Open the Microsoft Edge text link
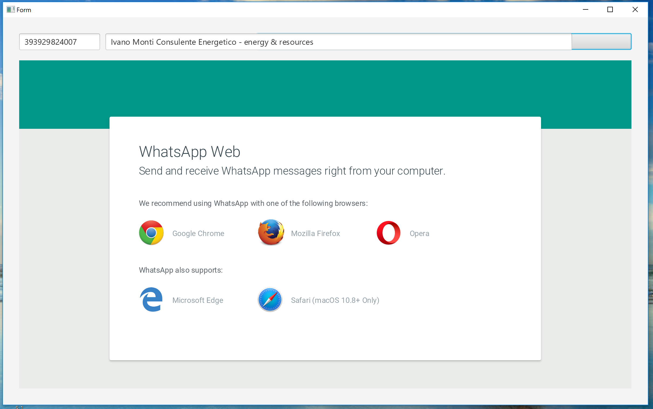Image resolution: width=653 pixels, height=409 pixels. (x=198, y=300)
